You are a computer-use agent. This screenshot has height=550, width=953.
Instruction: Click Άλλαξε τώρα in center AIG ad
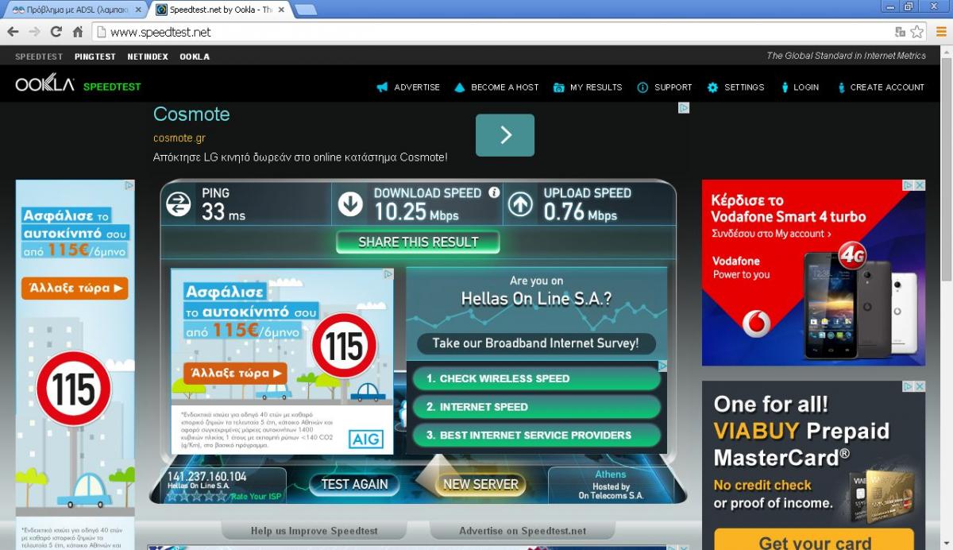235,373
